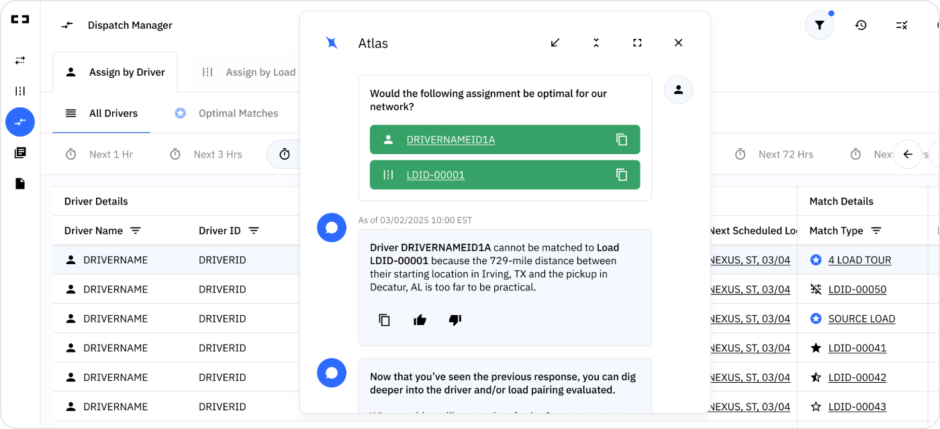Copy the LDID-00001 load text
This screenshot has width=940, height=429.
pyautogui.click(x=622, y=174)
